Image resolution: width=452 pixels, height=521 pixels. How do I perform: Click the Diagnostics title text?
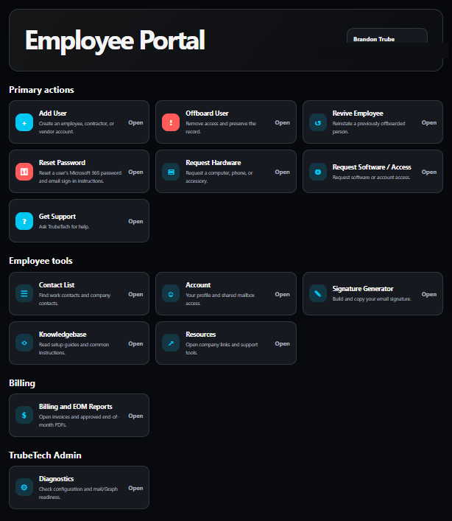[x=57, y=478]
